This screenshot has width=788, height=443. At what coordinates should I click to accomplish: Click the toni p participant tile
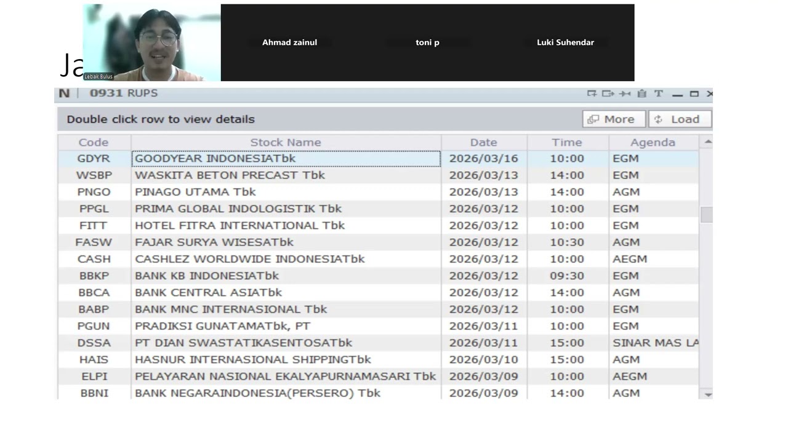coord(428,42)
